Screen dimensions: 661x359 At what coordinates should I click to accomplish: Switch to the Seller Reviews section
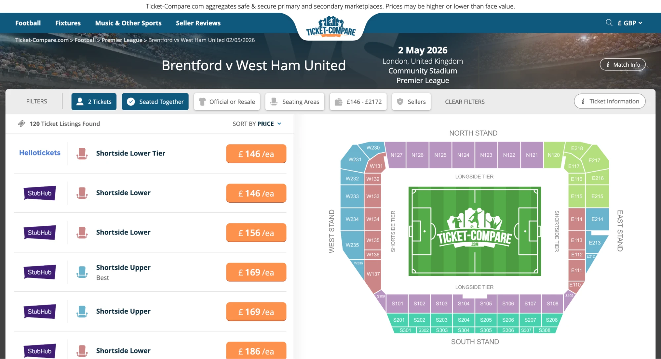click(x=198, y=23)
